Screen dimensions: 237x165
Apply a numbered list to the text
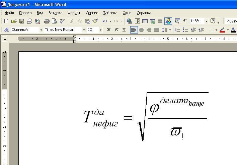pyautogui.click(x=178, y=30)
